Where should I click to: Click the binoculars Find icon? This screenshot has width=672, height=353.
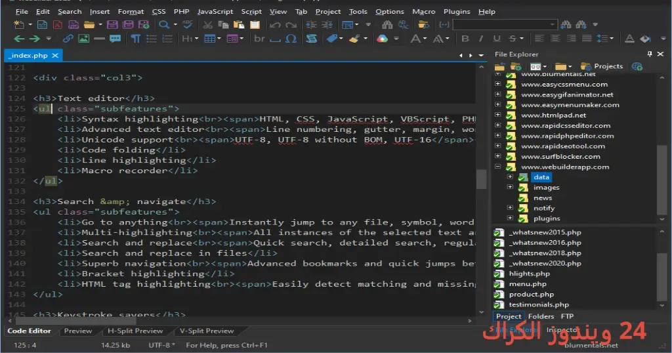(x=387, y=25)
